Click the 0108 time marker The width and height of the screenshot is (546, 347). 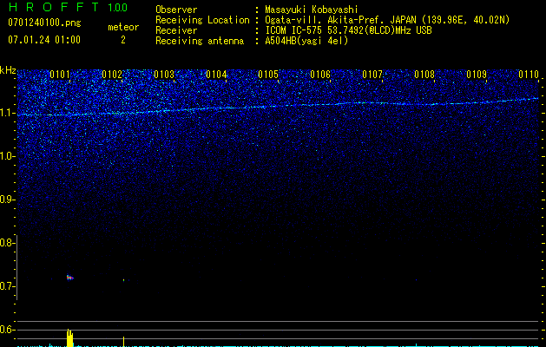click(x=424, y=75)
